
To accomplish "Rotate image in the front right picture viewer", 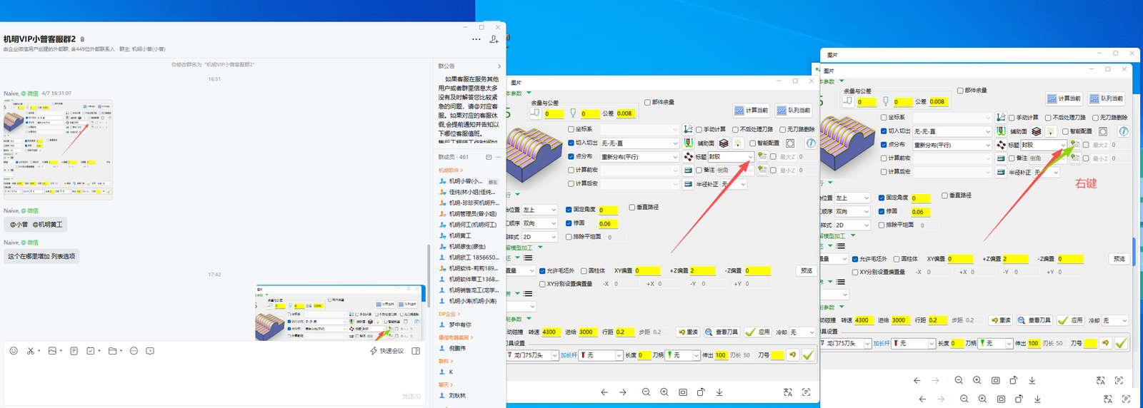I will click(1014, 380).
